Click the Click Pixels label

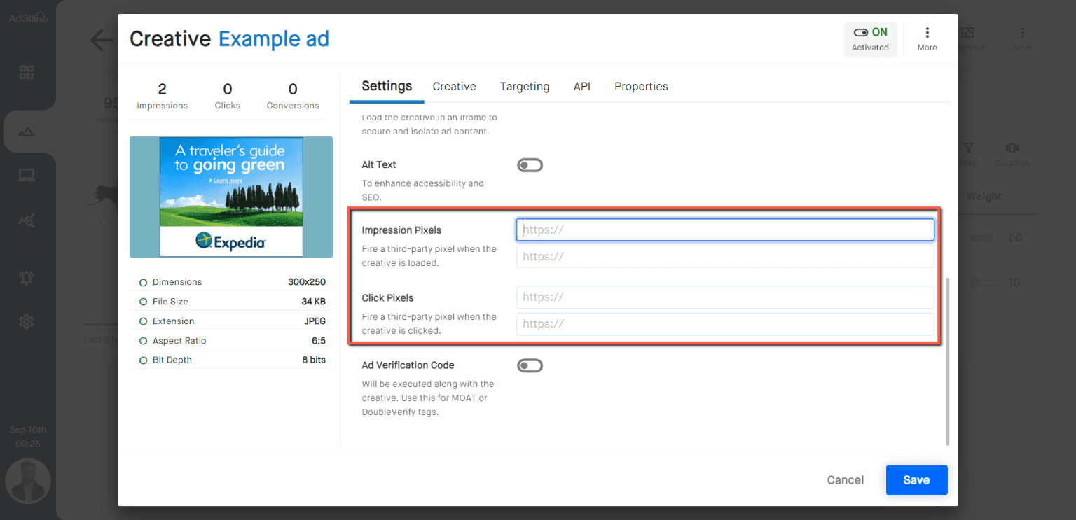[x=387, y=297]
